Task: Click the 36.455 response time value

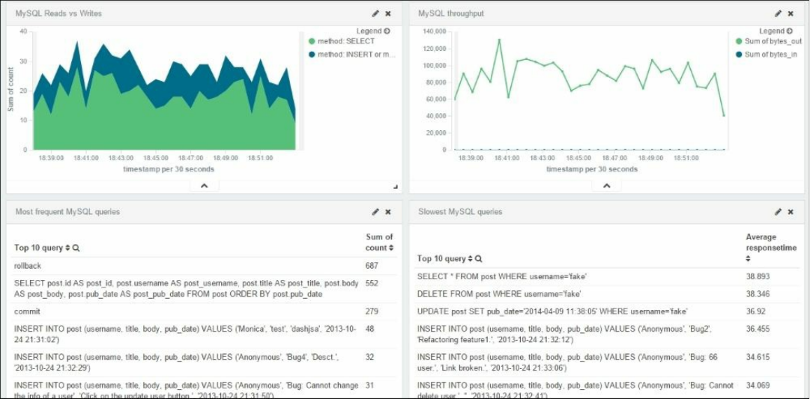Action: 758,329
